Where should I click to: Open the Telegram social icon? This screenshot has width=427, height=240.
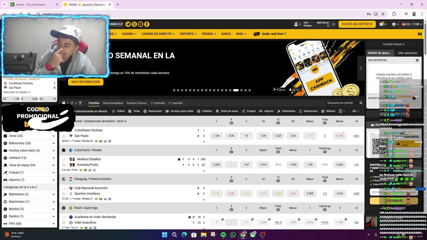tap(128, 24)
